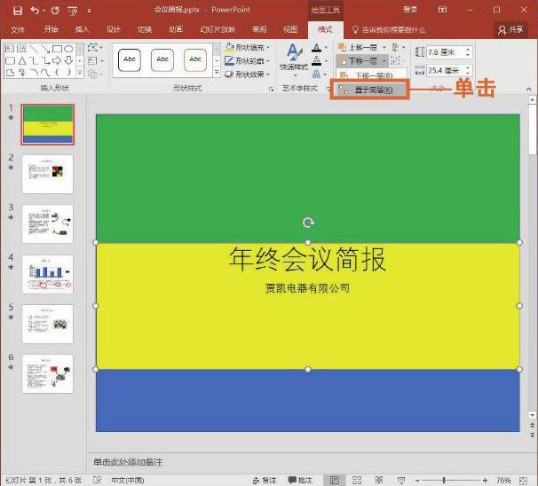The width and height of the screenshot is (538, 486).
Task: Switch to the Design (设计) tab
Action: [x=114, y=29]
